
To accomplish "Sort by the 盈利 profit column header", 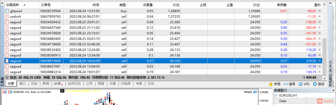I will [x=305, y=5].
